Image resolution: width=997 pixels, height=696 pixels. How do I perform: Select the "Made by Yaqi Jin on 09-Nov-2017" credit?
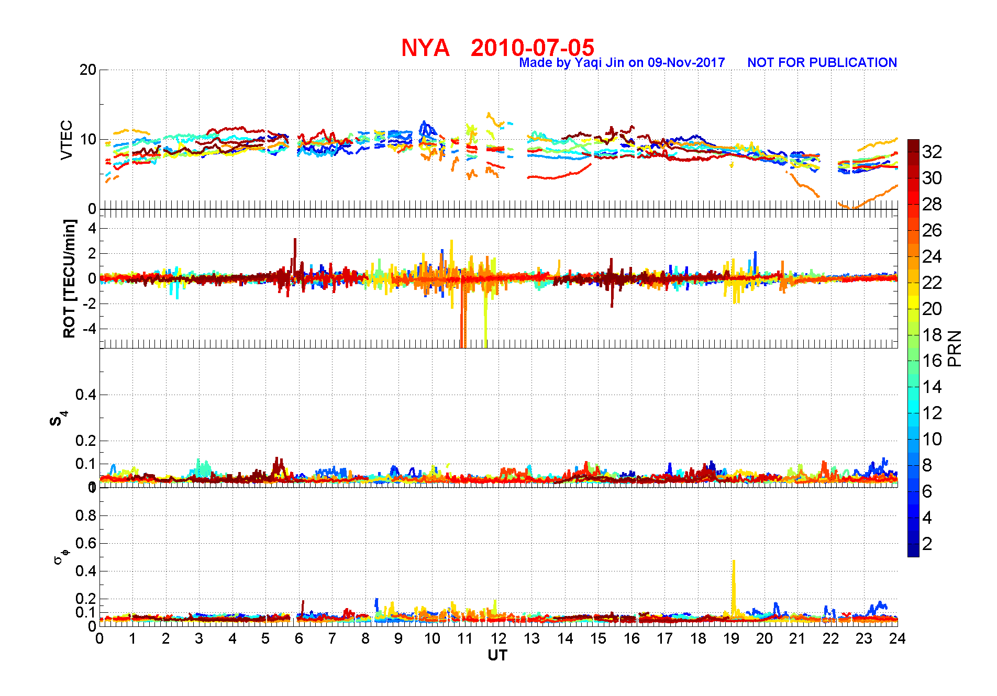click(x=622, y=63)
